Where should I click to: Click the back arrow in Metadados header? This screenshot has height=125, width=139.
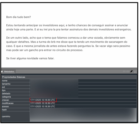(x=124, y=72)
